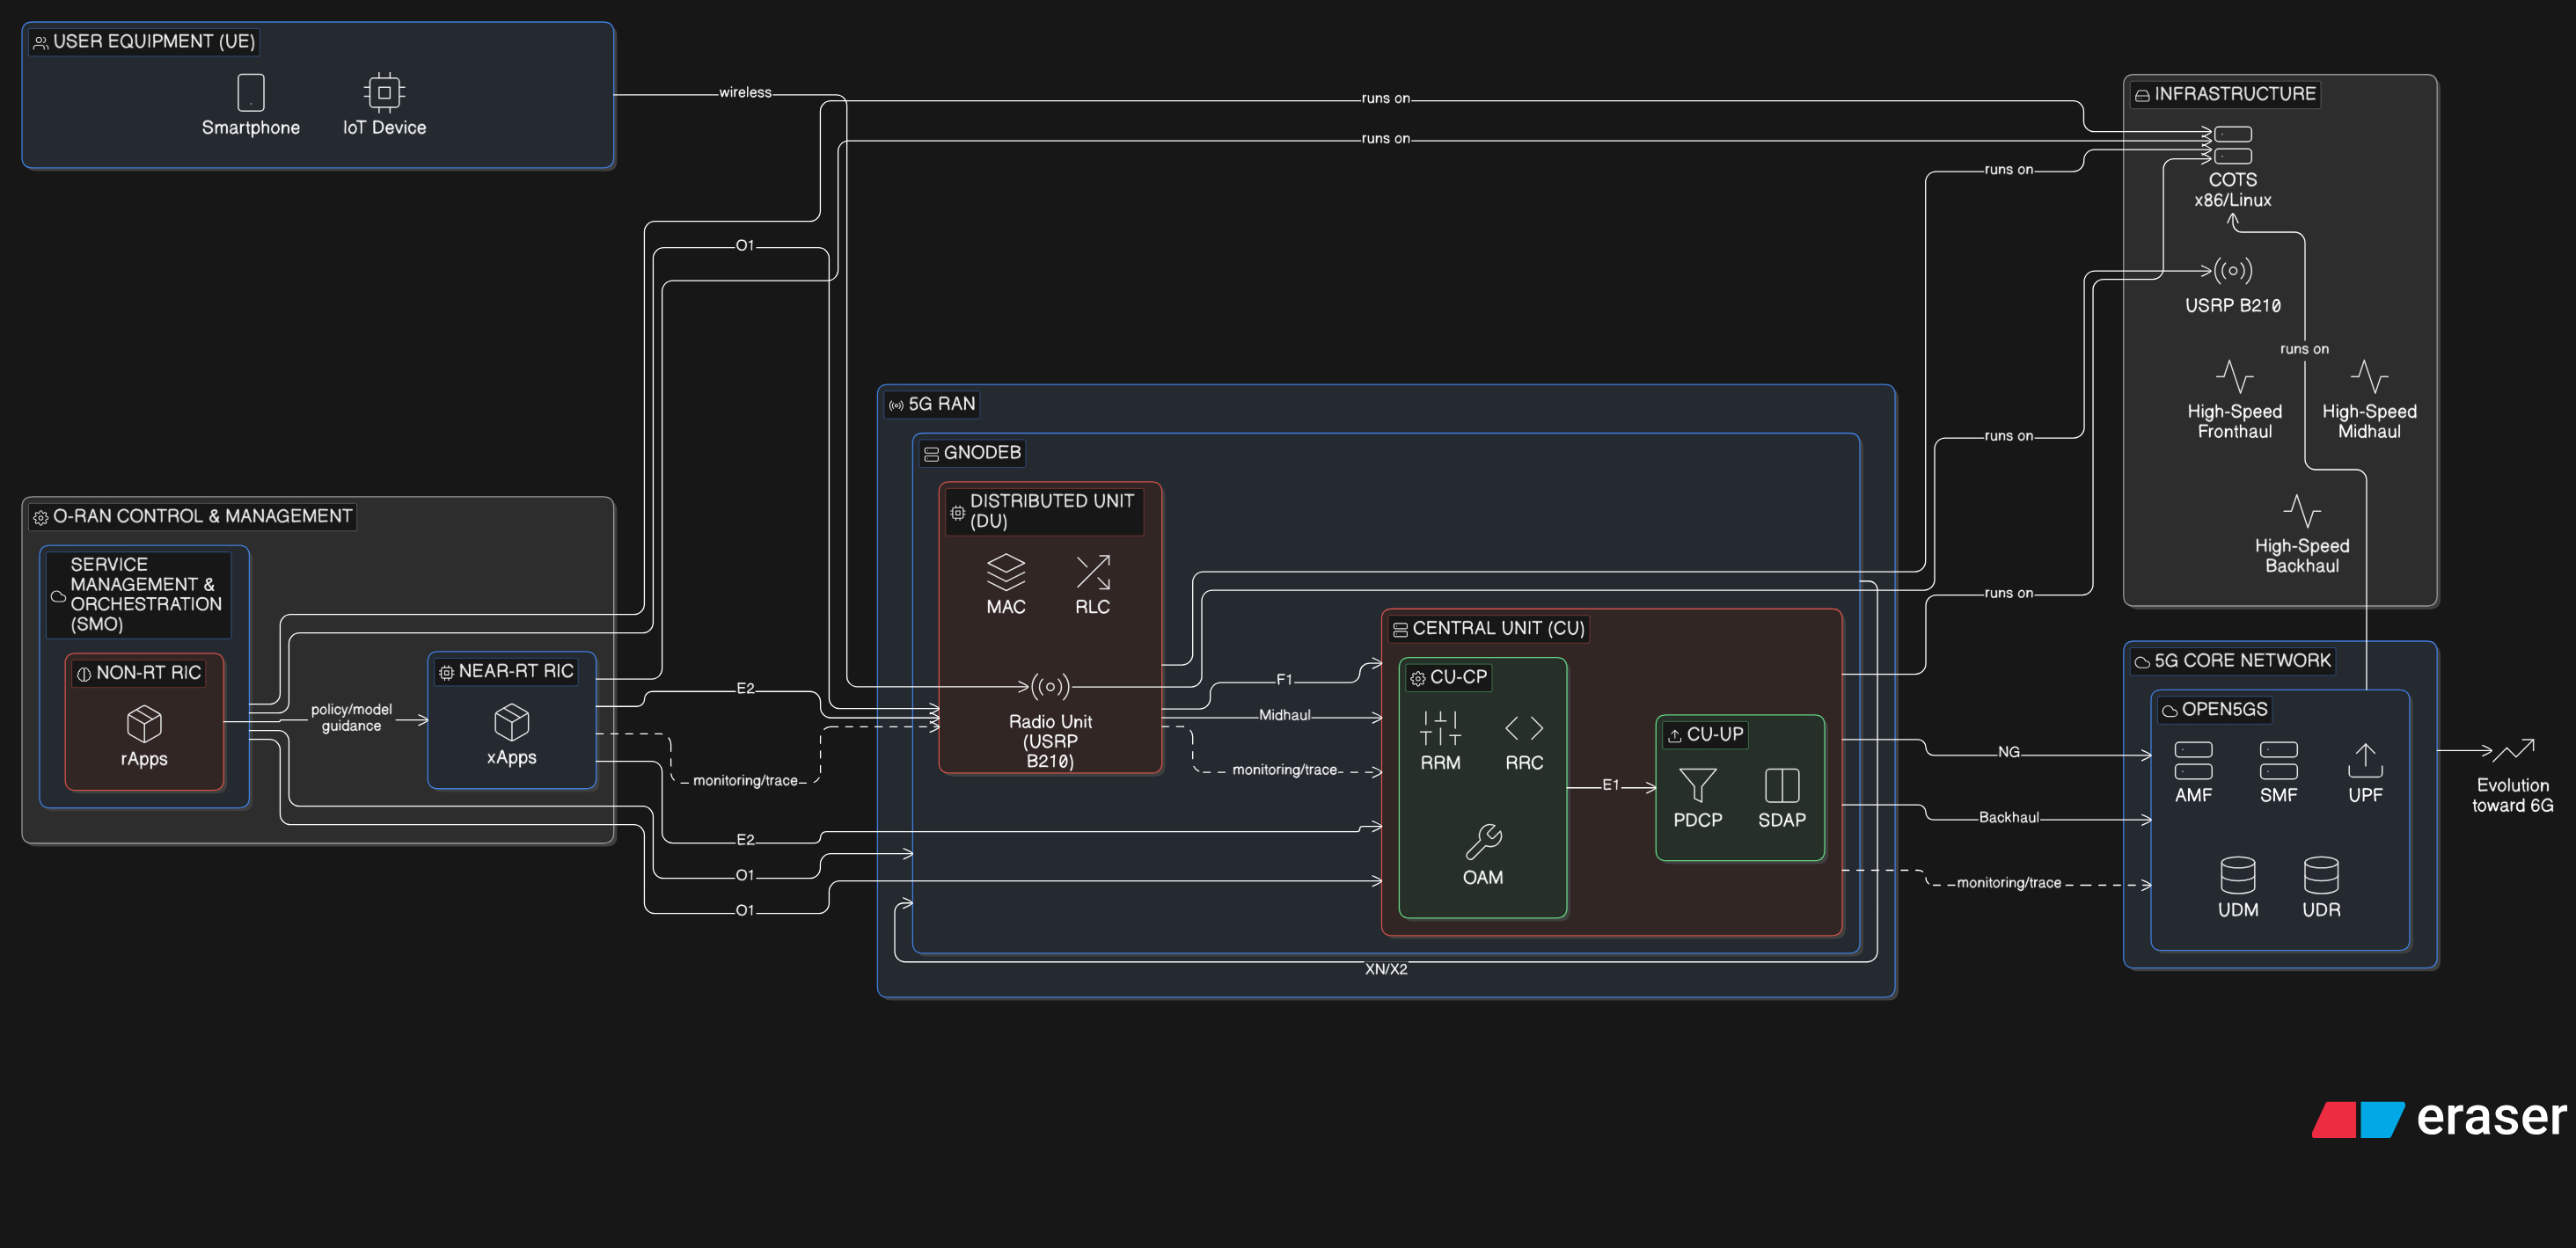Image resolution: width=2576 pixels, height=1248 pixels.
Task: Click the PDCP funnel icon
Action: pos(1698,785)
